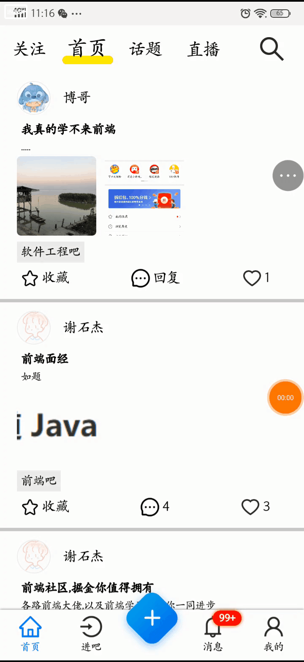Tap the blue plus create-post button
Screen dimensions: 304x662
coord(152,619)
